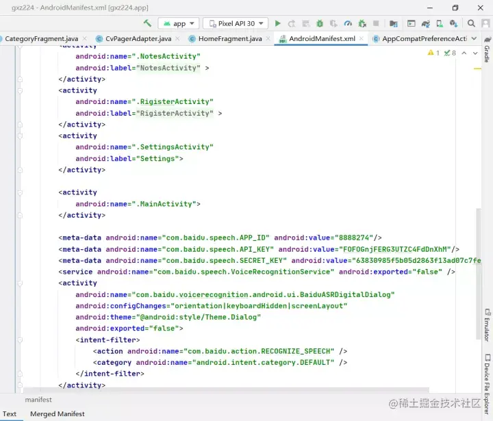Click "@android:style/Theme.Dialog" theme value
The width and height of the screenshot is (493, 421).
click(199, 317)
